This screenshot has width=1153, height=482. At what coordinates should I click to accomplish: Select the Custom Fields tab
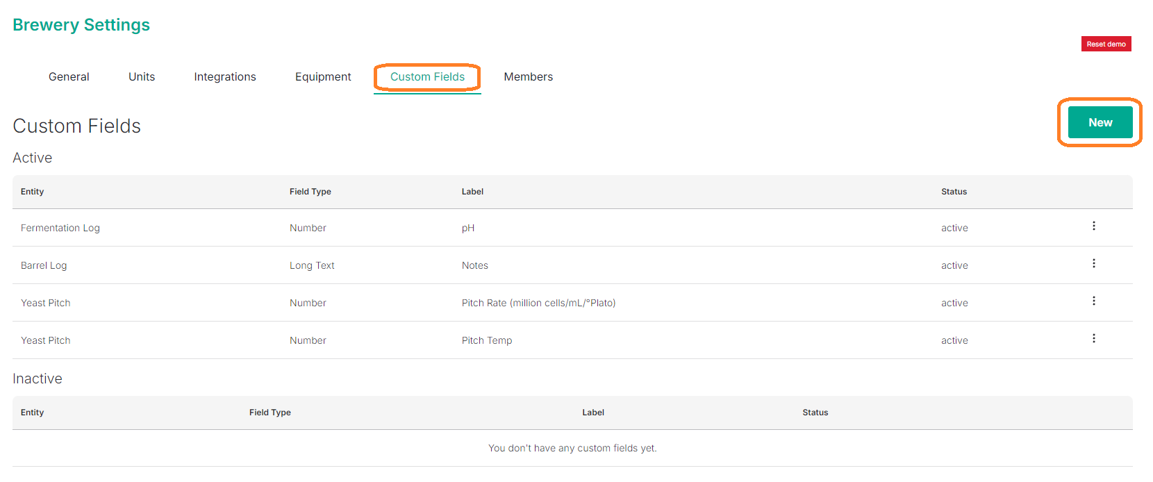point(427,76)
